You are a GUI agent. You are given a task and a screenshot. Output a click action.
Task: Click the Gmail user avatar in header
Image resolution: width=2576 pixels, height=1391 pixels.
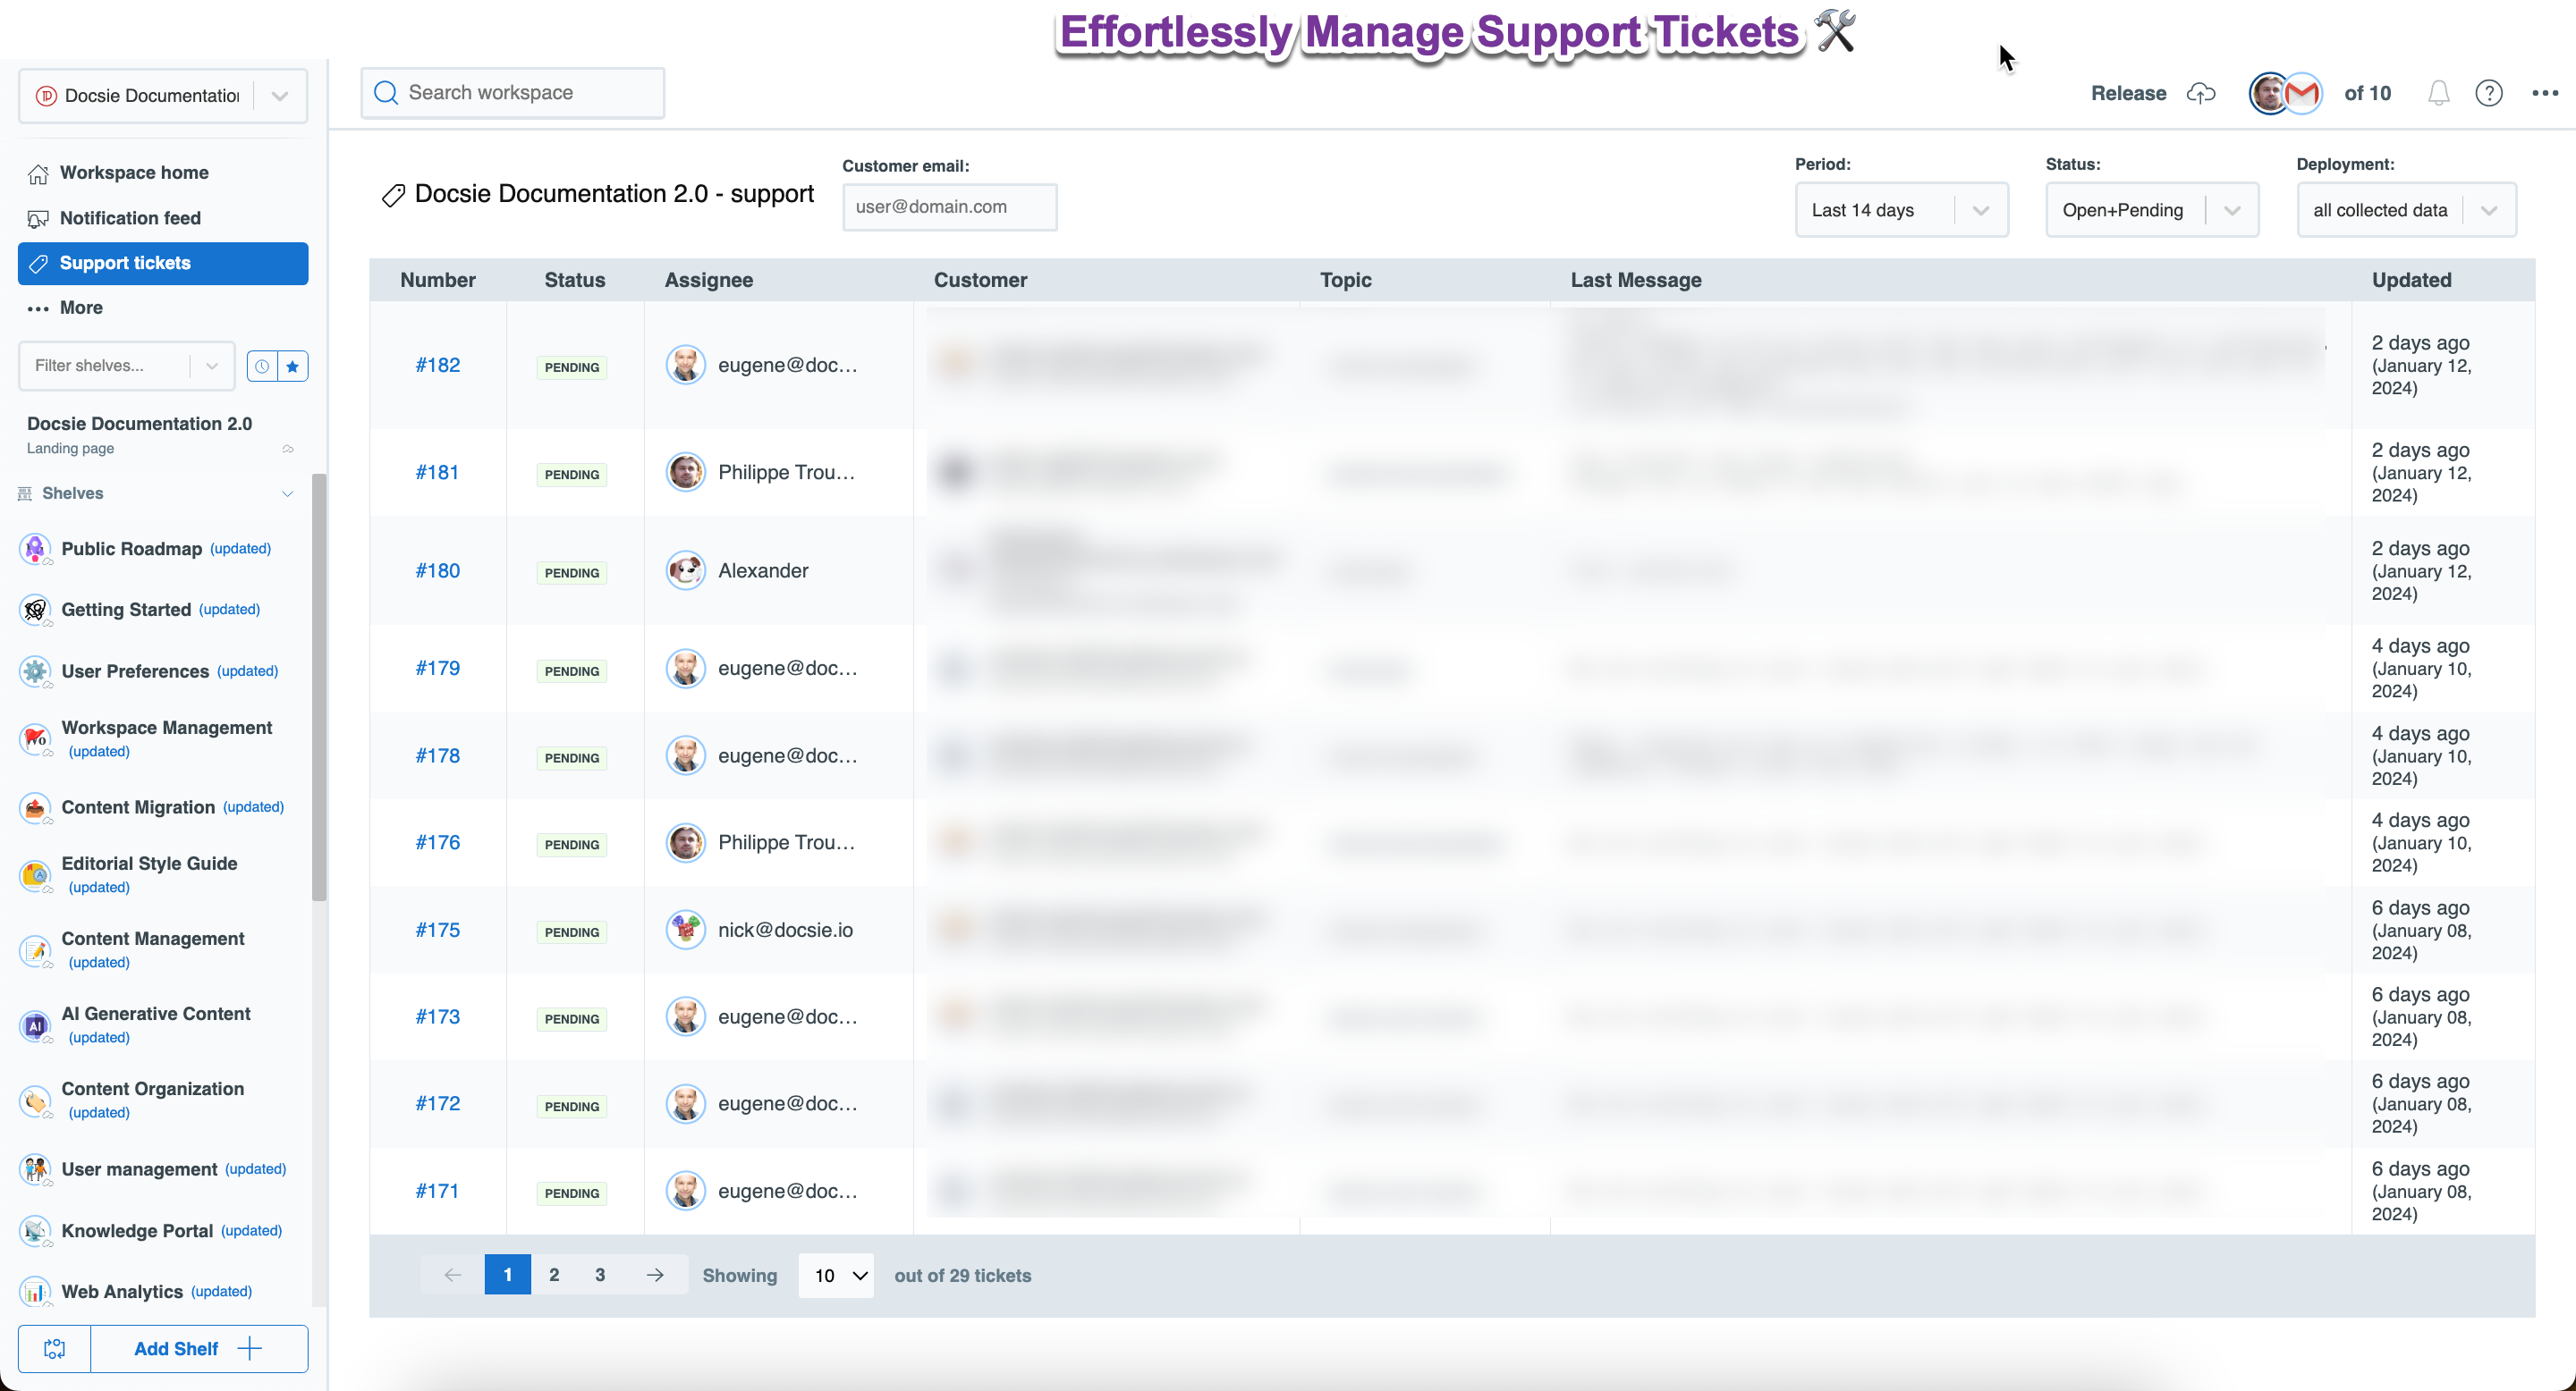[x=2302, y=93]
